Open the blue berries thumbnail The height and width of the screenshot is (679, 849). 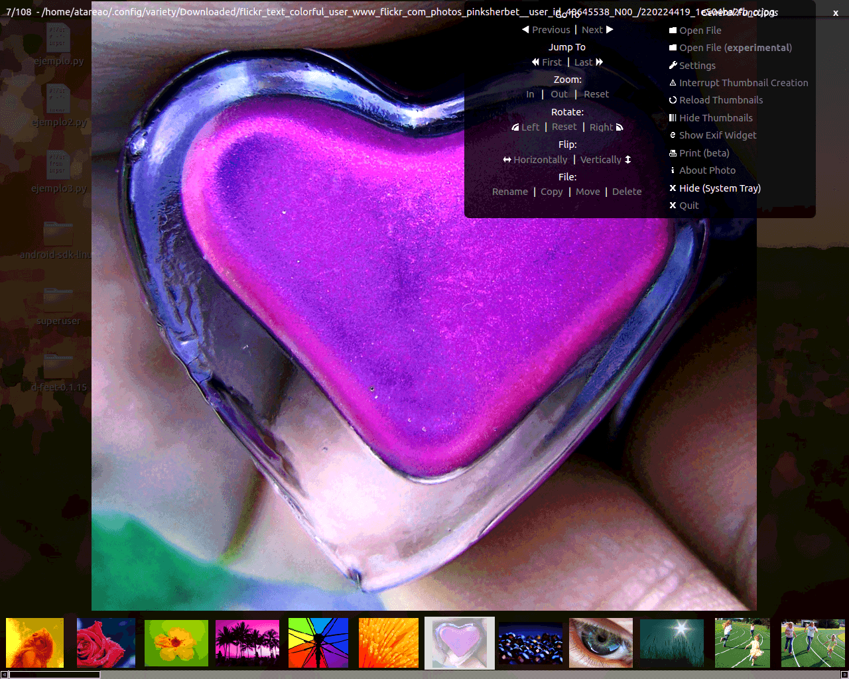tap(531, 643)
